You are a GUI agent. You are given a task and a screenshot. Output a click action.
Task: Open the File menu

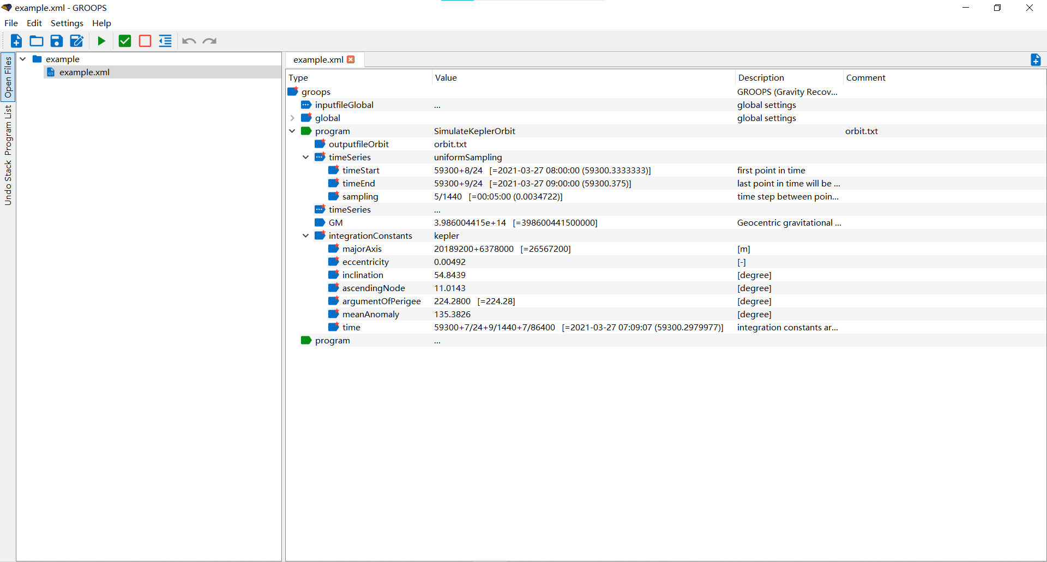tap(11, 23)
